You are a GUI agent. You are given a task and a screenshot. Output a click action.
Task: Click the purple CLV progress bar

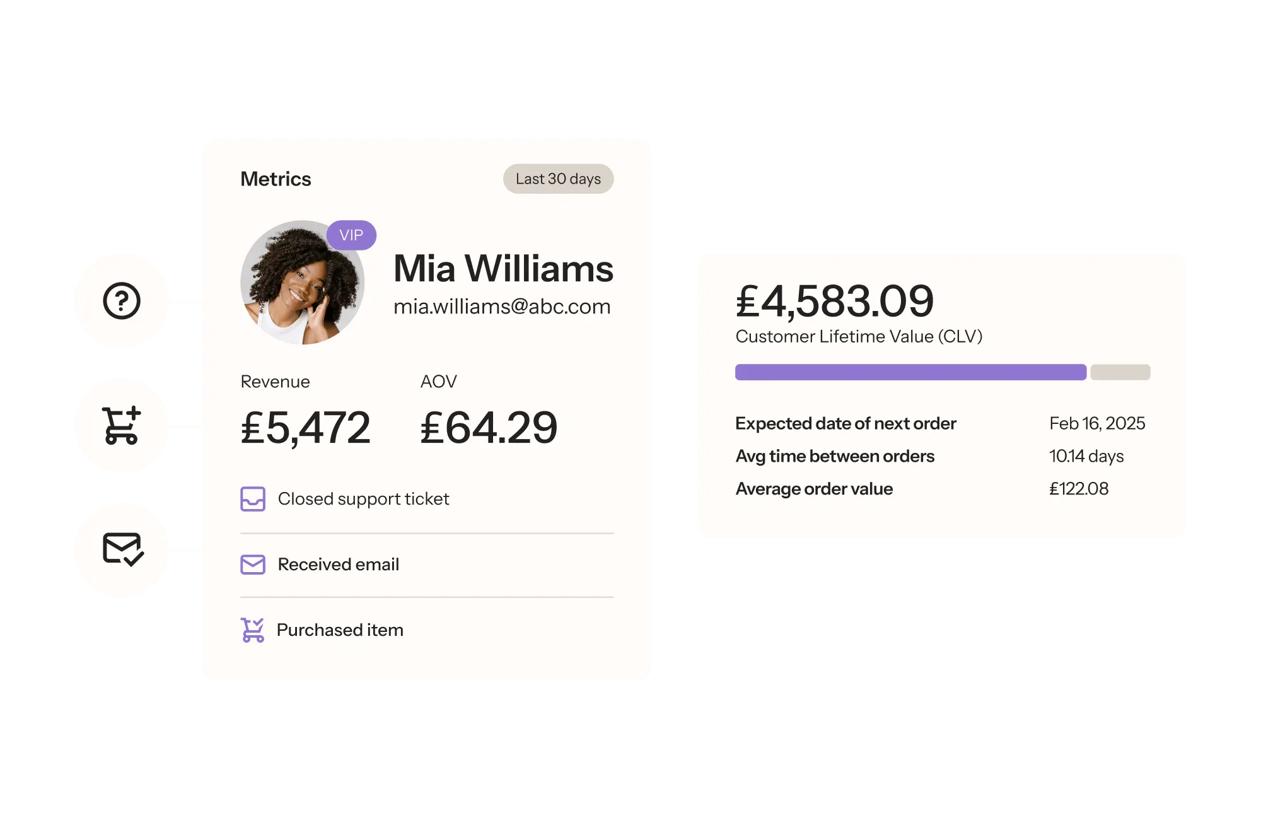(x=910, y=372)
